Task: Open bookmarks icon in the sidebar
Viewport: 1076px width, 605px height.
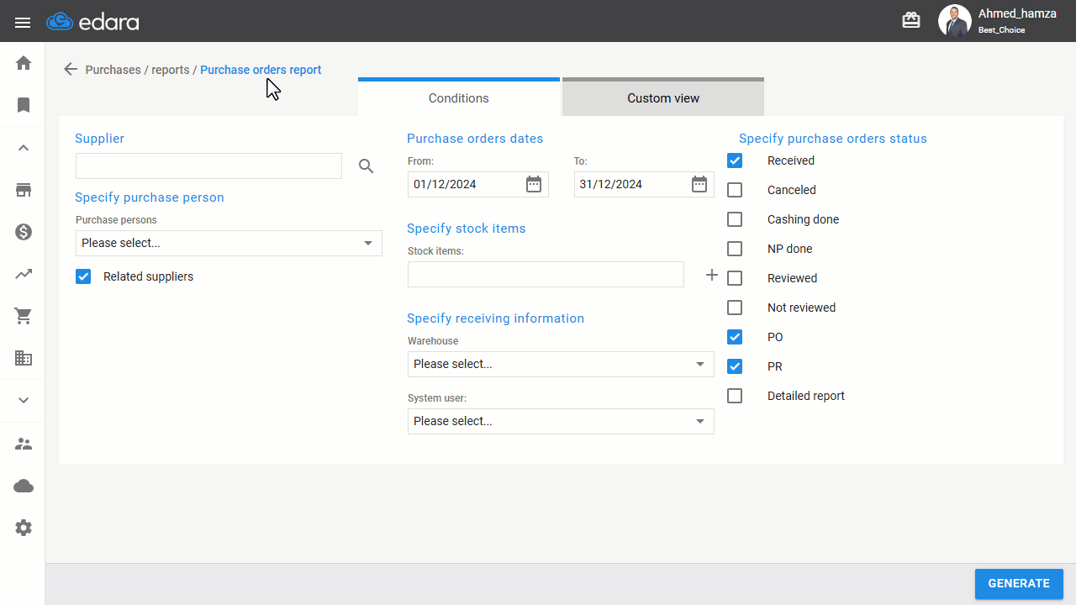Action: click(x=24, y=105)
